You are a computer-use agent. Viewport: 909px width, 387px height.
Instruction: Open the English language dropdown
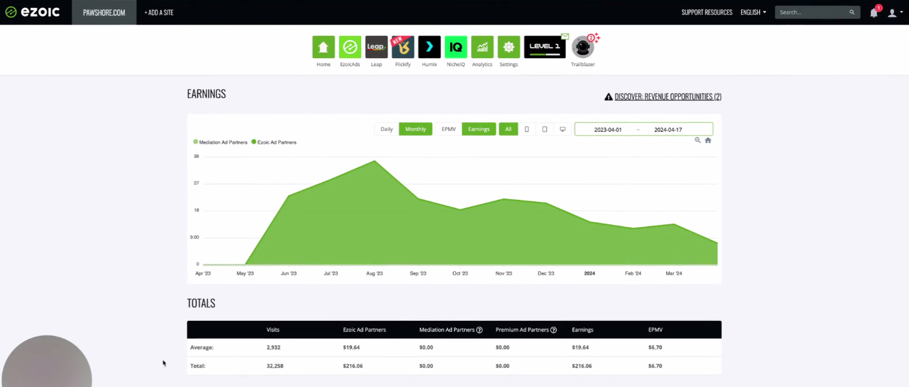tap(753, 12)
